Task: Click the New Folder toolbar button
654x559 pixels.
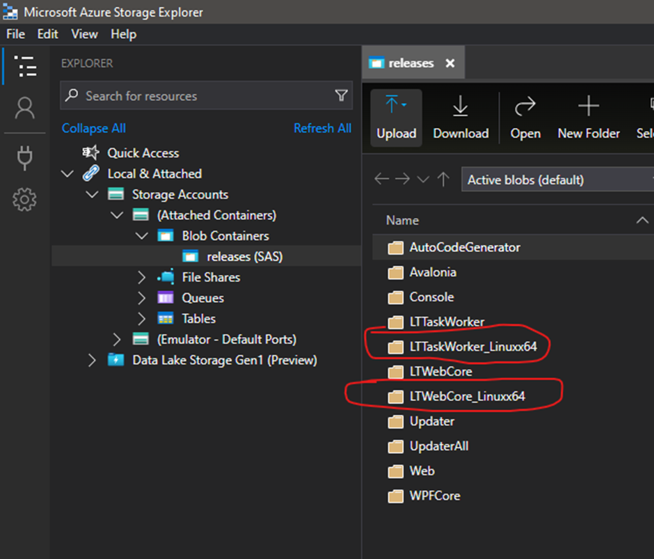Action: [589, 118]
